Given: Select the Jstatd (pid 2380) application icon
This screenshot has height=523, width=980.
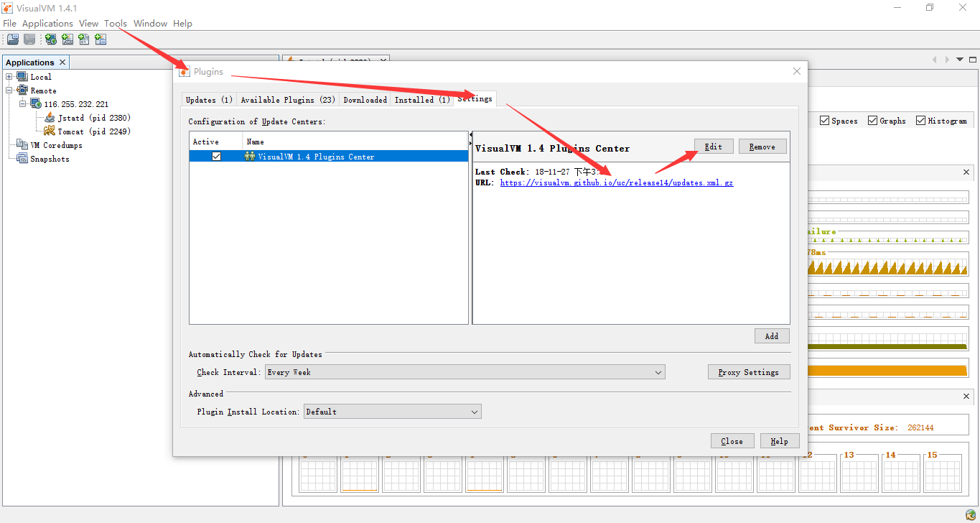Looking at the screenshot, I should [x=49, y=117].
